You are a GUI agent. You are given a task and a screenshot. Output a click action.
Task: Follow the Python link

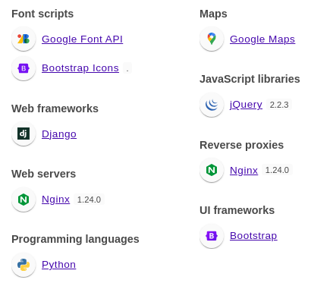tap(58, 265)
